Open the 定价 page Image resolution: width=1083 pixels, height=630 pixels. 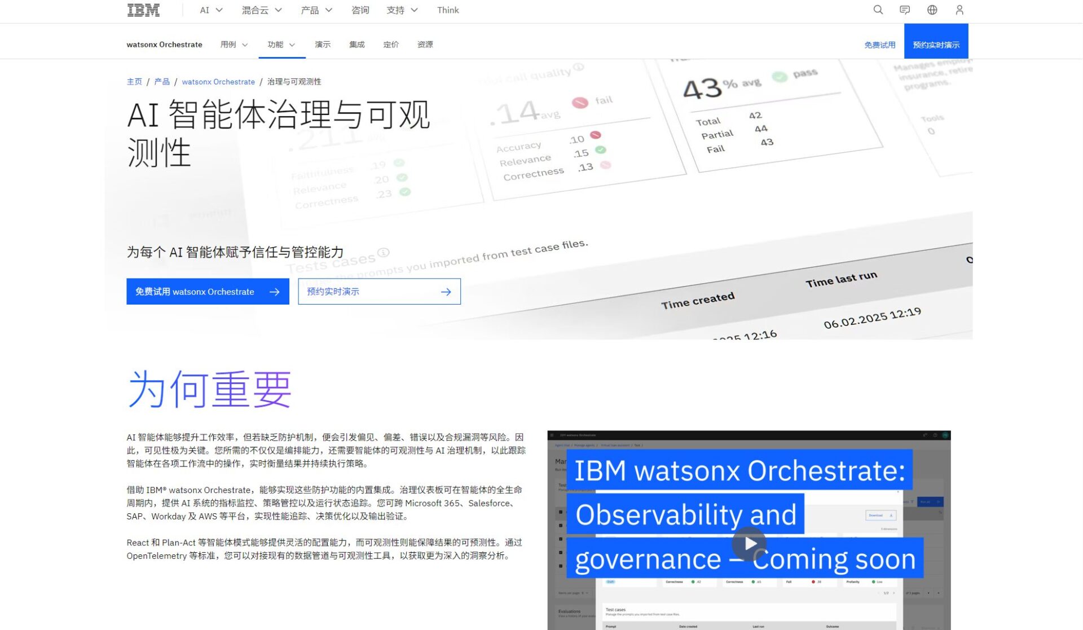pyautogui.click(x=391, y=44)
